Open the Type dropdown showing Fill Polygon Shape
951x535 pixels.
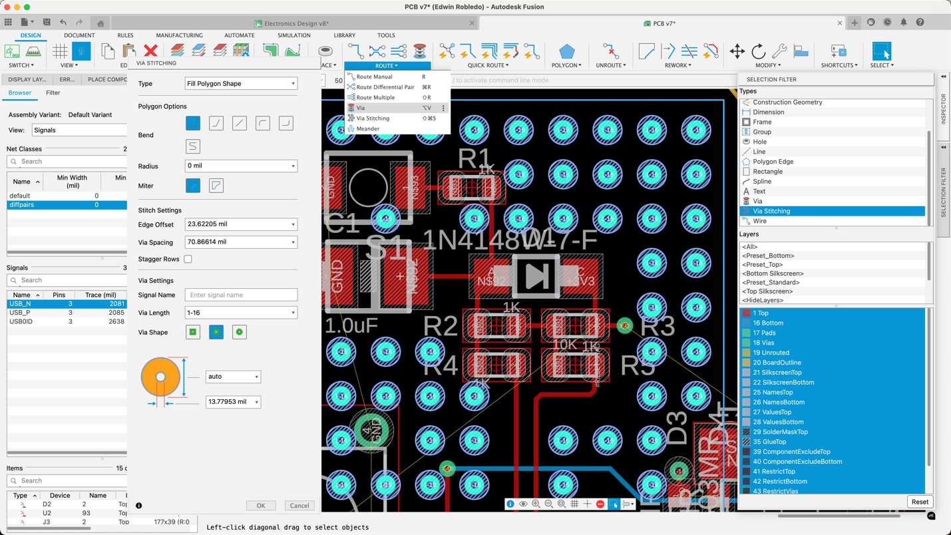[241, 83]
